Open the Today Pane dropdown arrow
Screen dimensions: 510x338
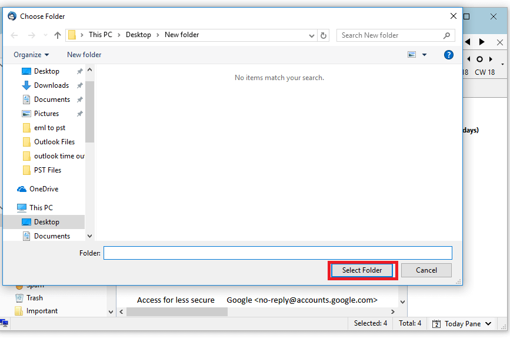click(488, 324)
